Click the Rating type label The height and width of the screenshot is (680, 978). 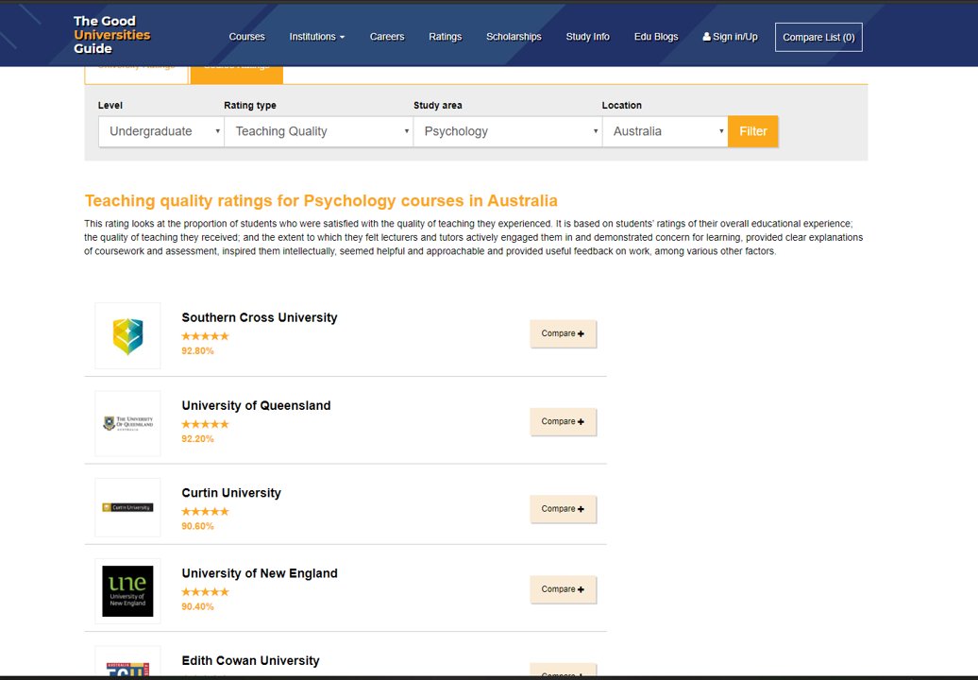[x=250, y=106]
